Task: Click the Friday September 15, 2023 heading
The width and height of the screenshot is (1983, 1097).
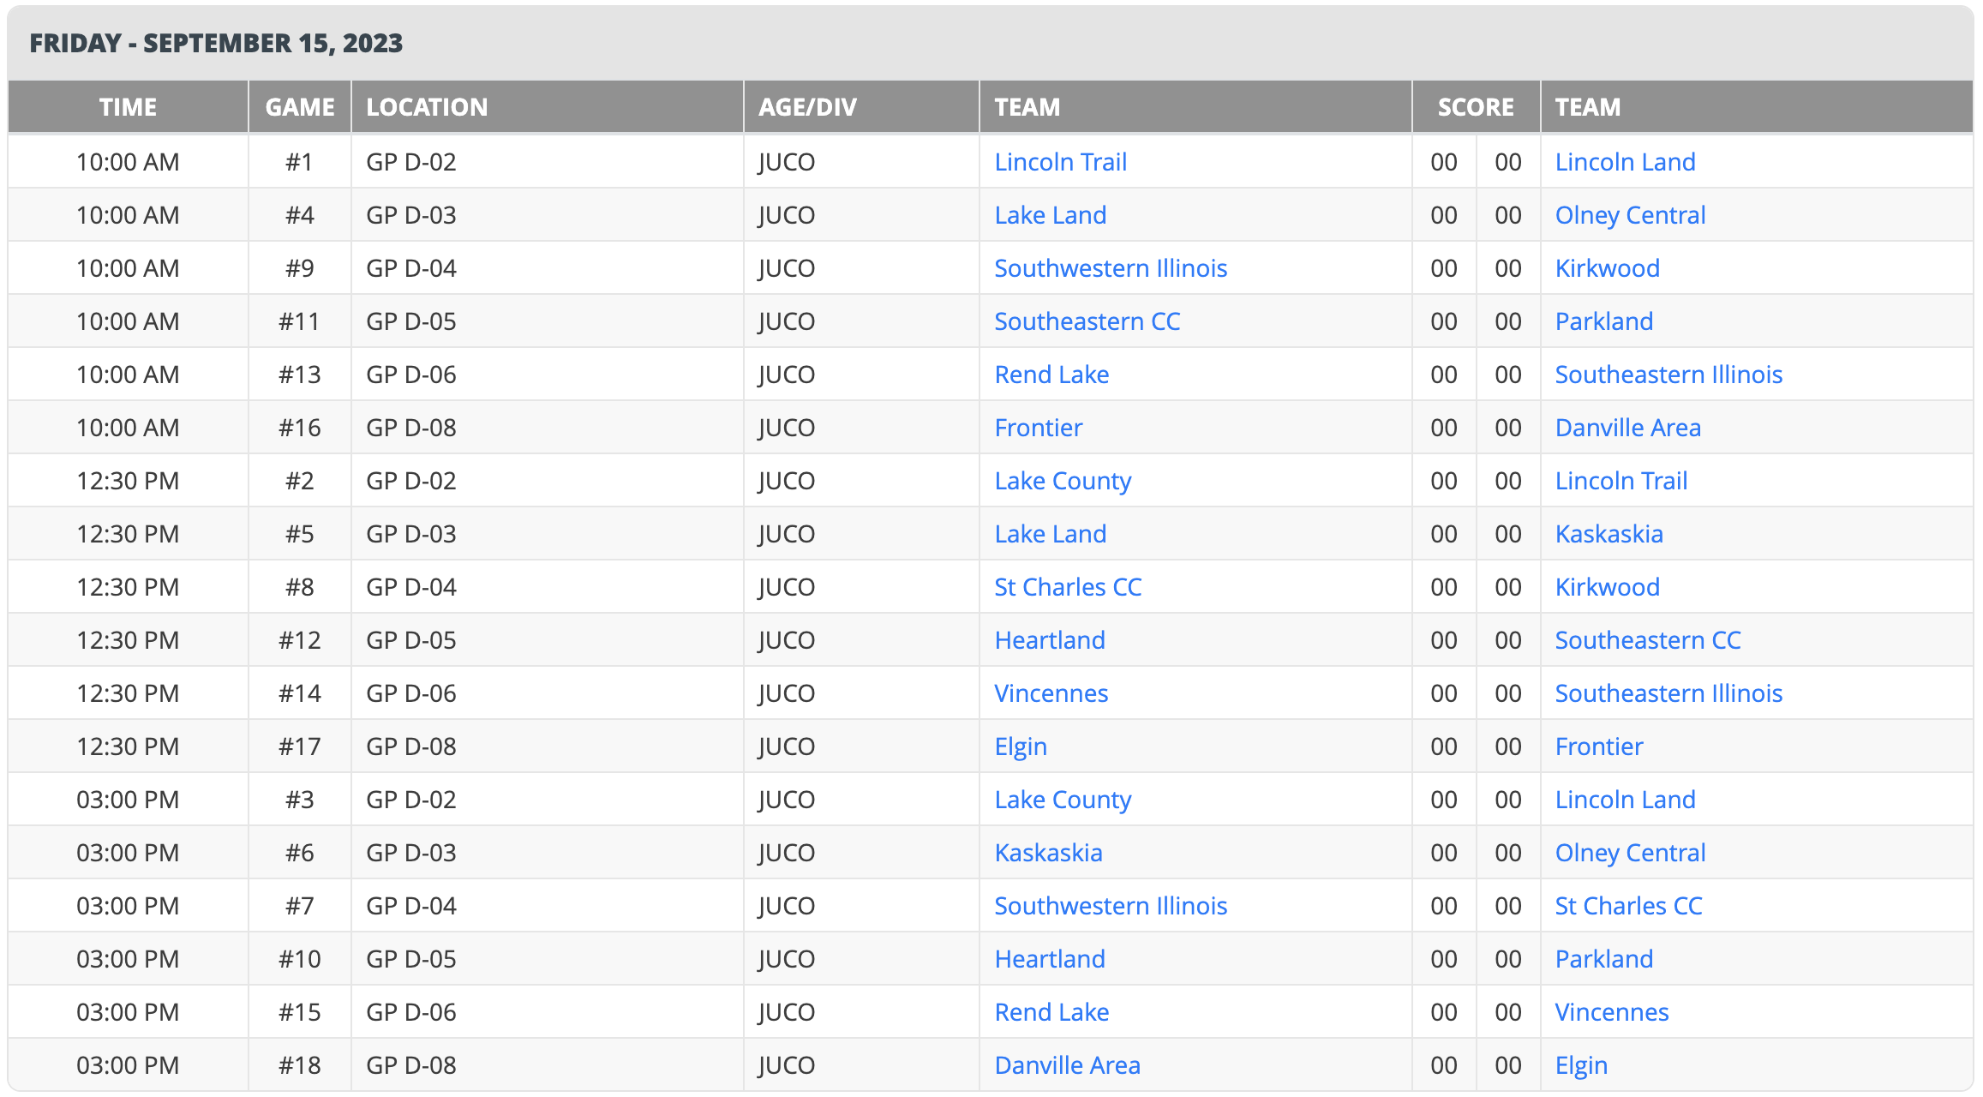Action: coord(216,43)
